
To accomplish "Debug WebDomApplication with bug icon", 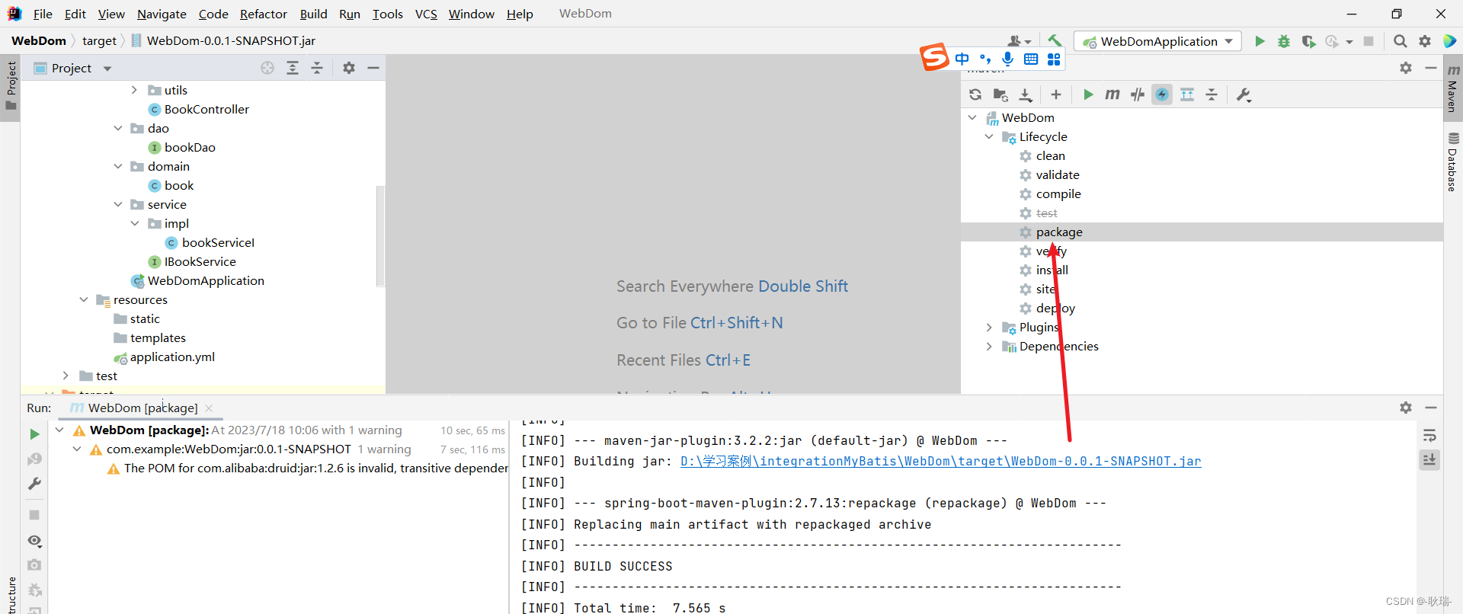I will [x=1284, y=41].
